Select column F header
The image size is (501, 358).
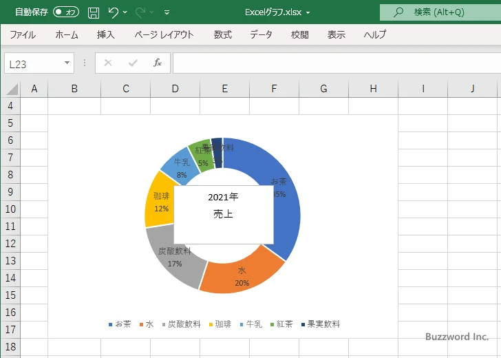[274, 89]
